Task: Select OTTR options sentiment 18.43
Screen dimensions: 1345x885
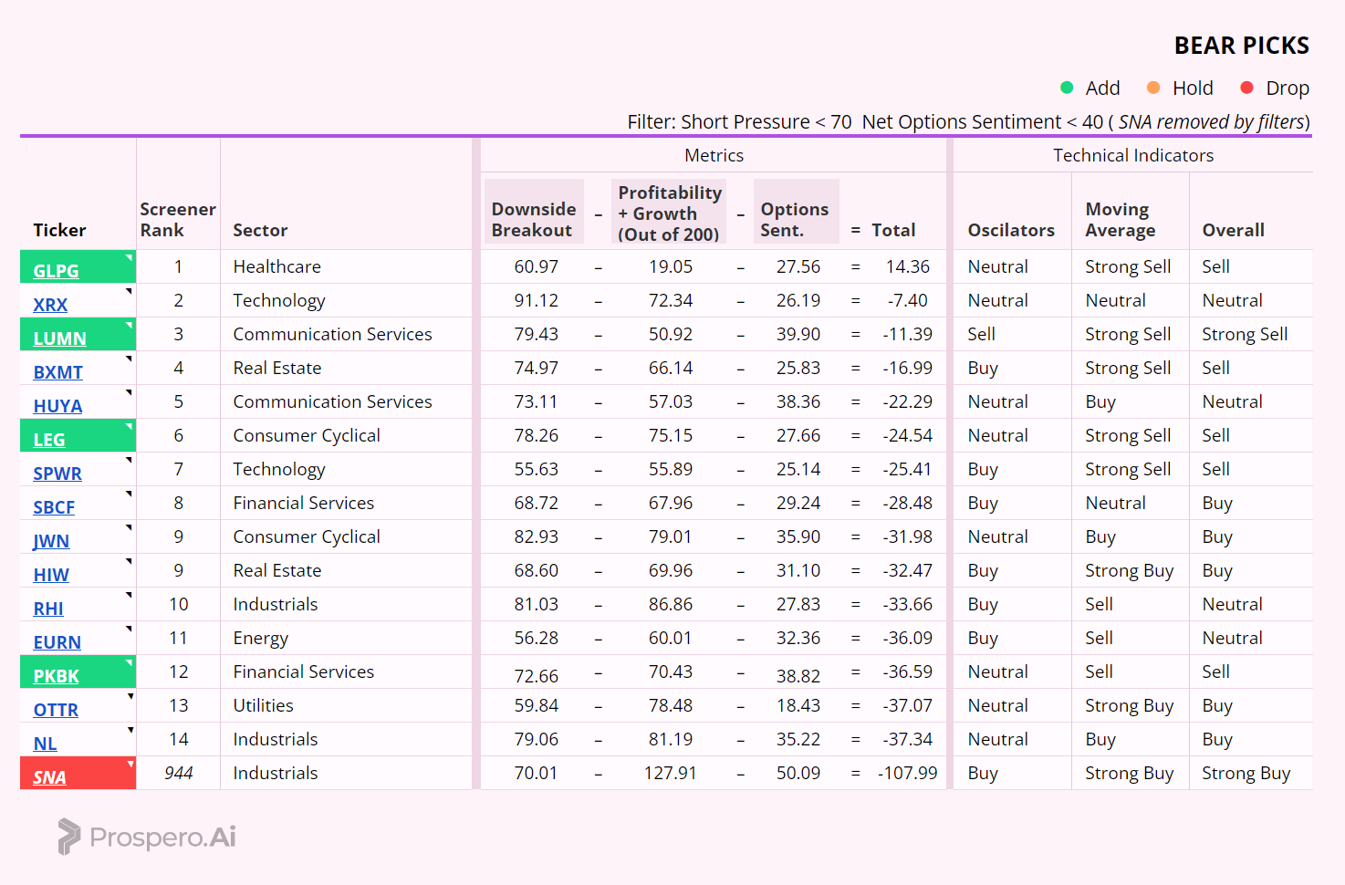Action: [798, 705]
